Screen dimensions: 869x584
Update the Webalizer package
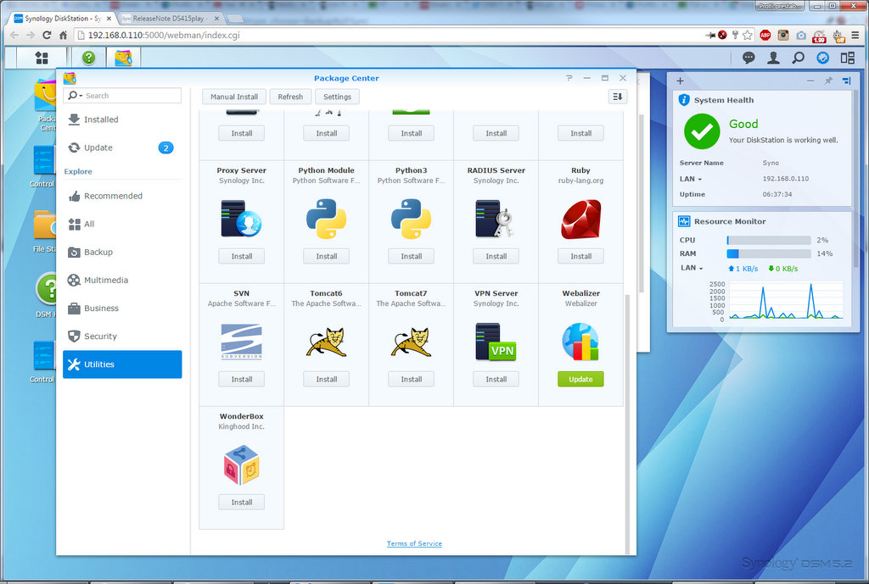pos(580,379)
